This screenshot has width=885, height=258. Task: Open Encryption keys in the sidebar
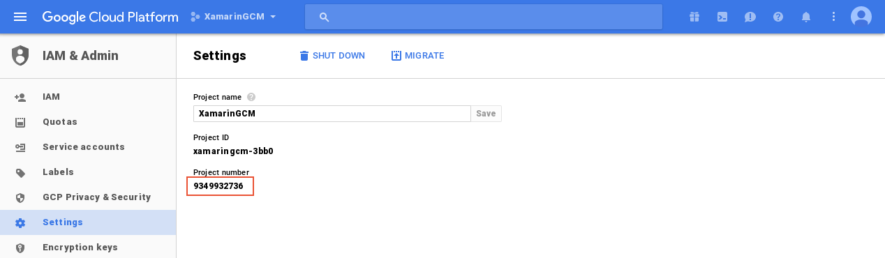click(x=88, y=248)
